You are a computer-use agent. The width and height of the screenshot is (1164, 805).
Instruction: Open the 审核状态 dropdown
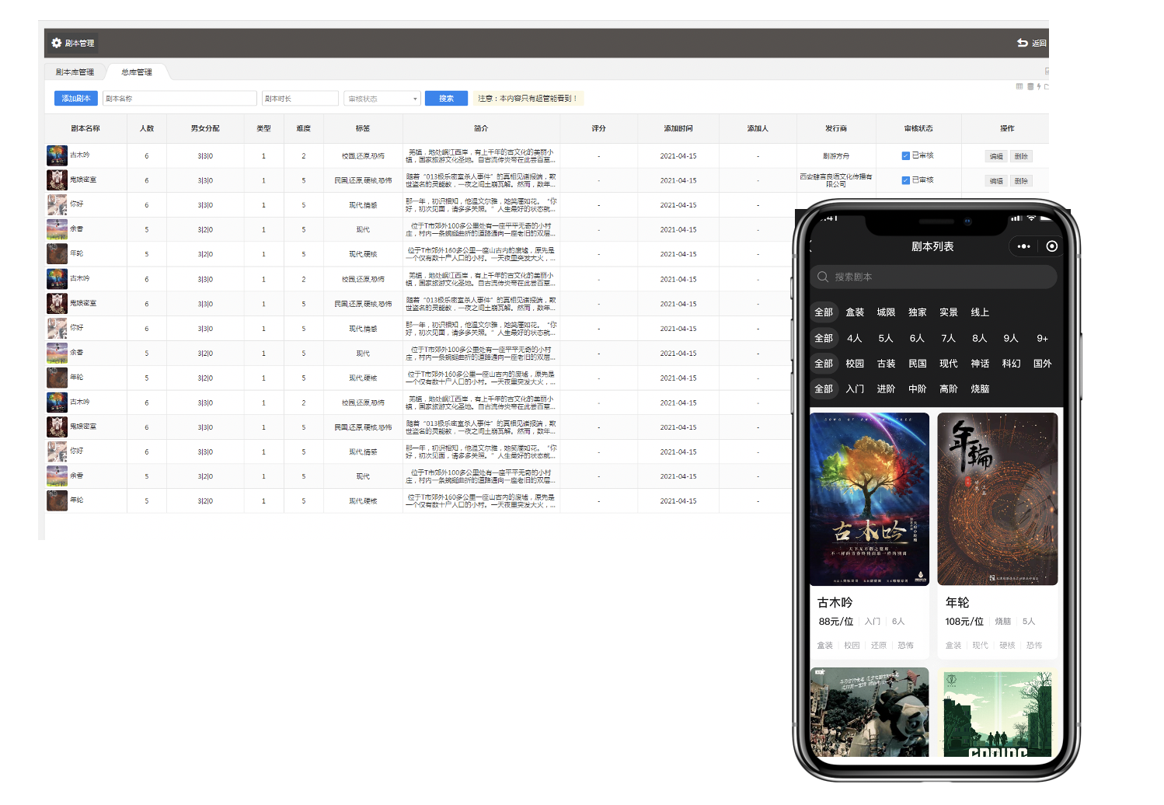(382, 99)
